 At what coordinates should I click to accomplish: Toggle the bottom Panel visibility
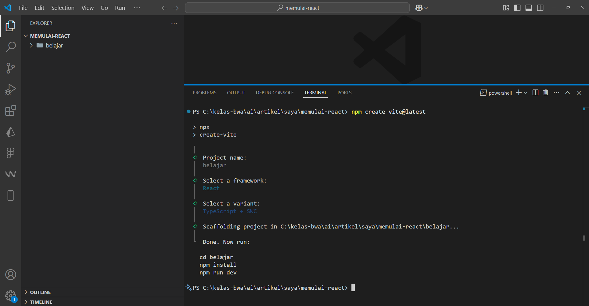pyautogui.click(x=529, y=8)
